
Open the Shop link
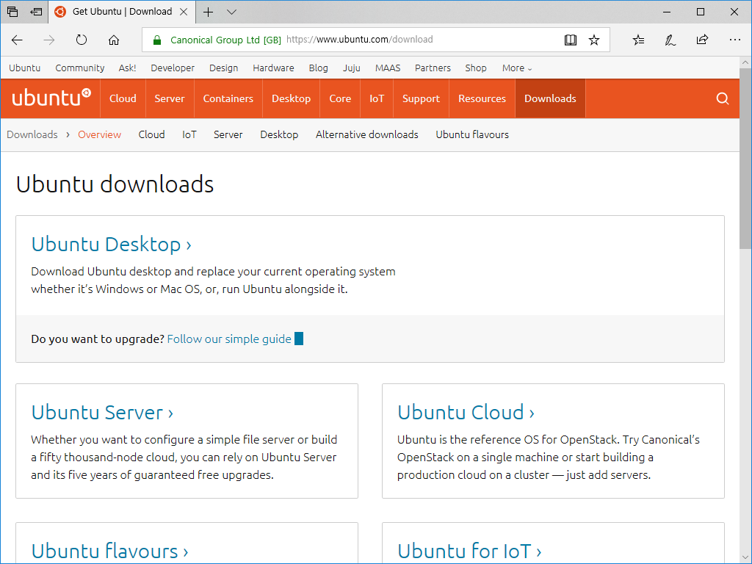pos(476,68)
